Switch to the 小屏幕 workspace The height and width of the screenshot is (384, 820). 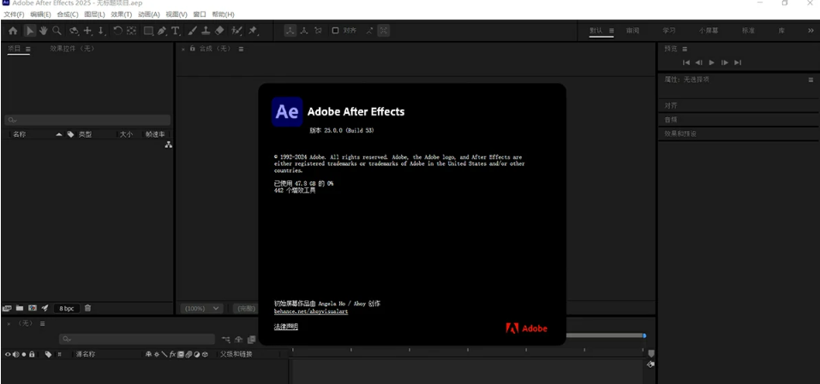coord(709,31)
